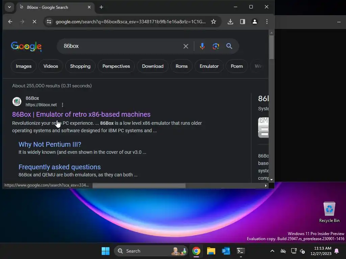Stop loading the page

[34, 22]
